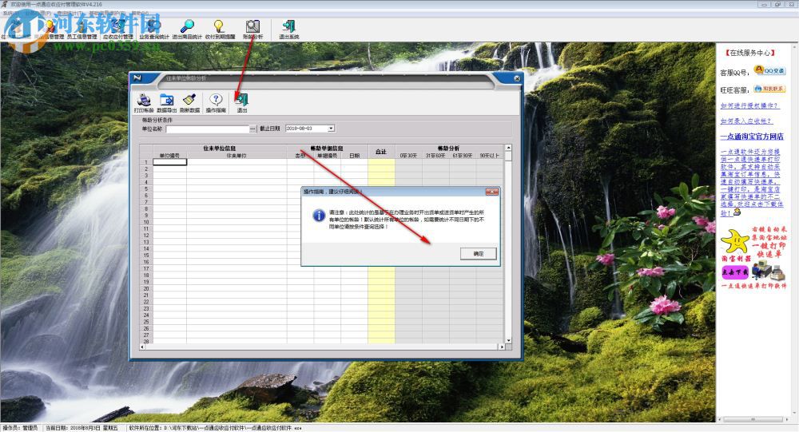The image size is (799, 432).
Task: Open the 如何进行授权操作? link
Action: [749, 106]
